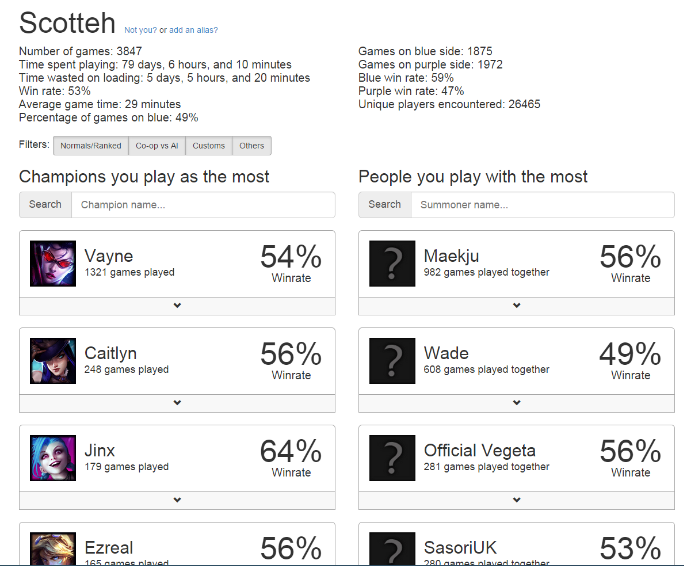The width and height of the screenshot is (687, 568).
Task: Expand Wade's details chevron
Action: pos(517,403)
